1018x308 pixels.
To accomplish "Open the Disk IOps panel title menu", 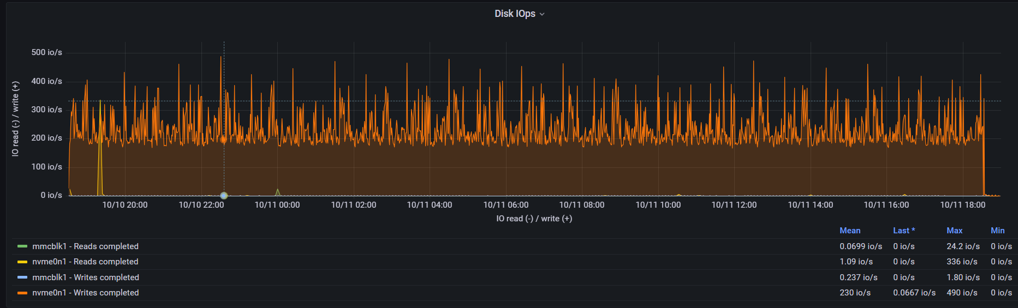I will (x=515, y=14).
